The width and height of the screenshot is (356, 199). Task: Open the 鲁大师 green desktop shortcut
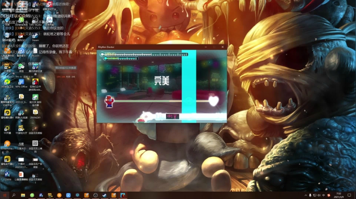point(35,100)
